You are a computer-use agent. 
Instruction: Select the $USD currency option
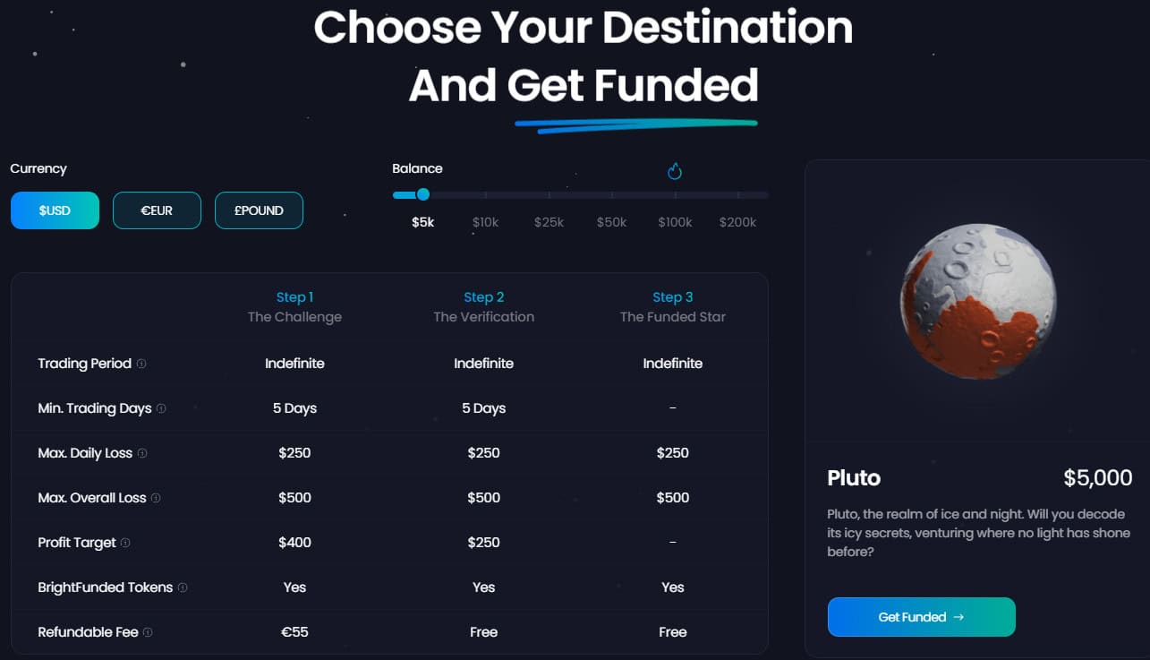pos(55,210)
